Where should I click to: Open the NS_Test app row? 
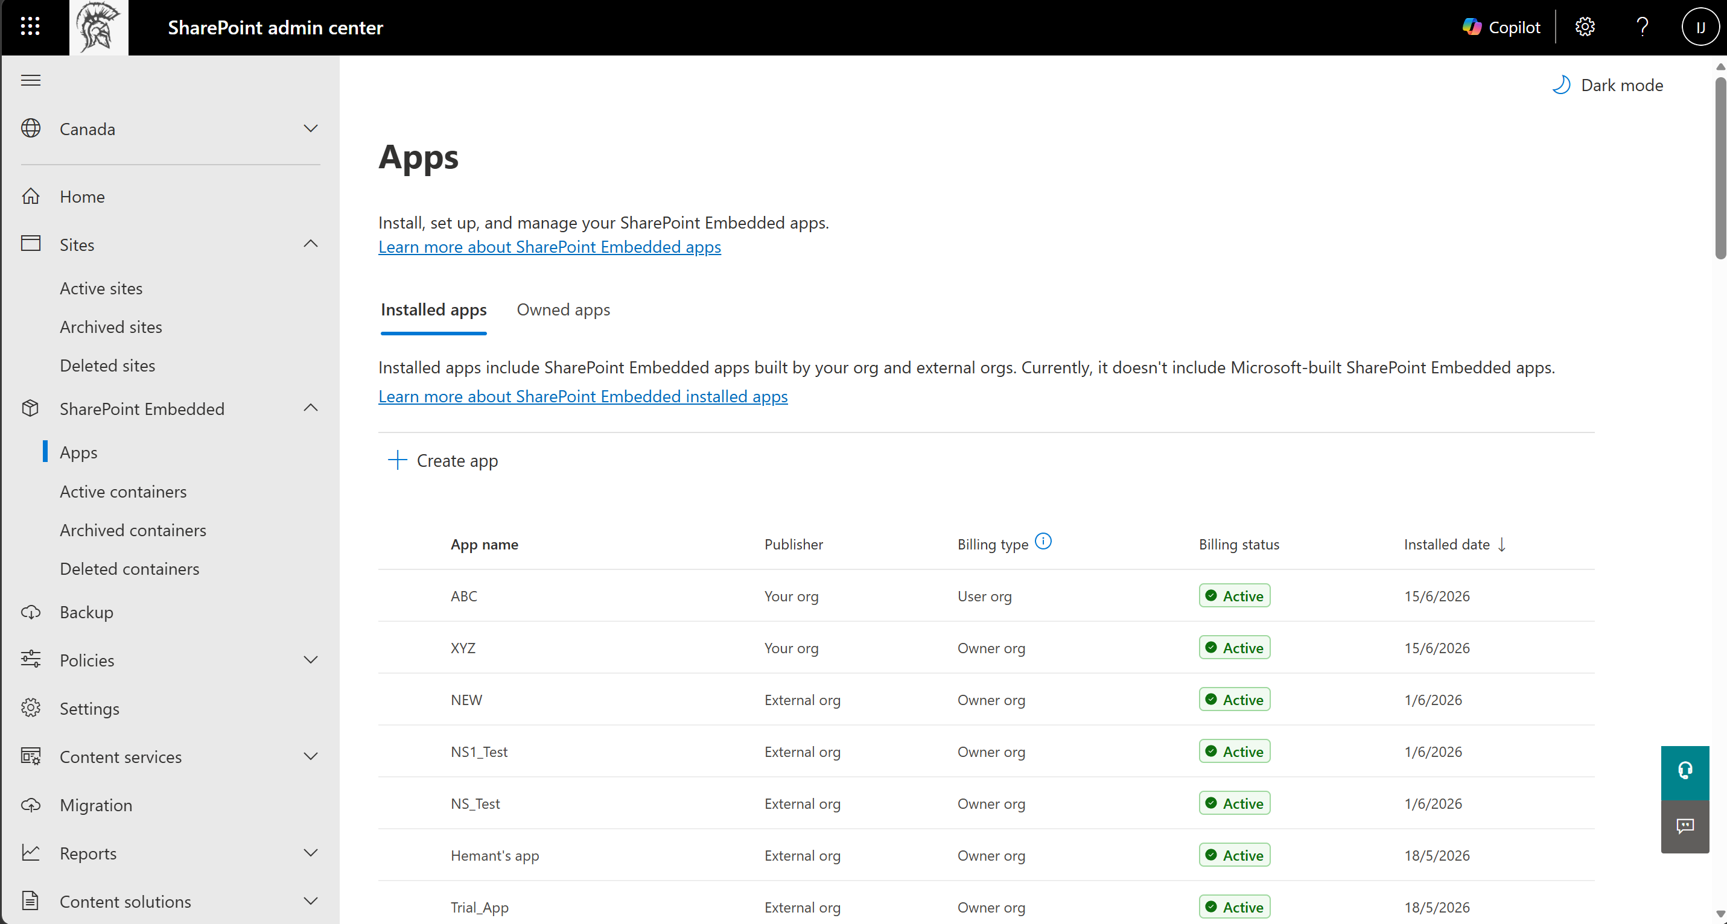click(x=986, y=803)
